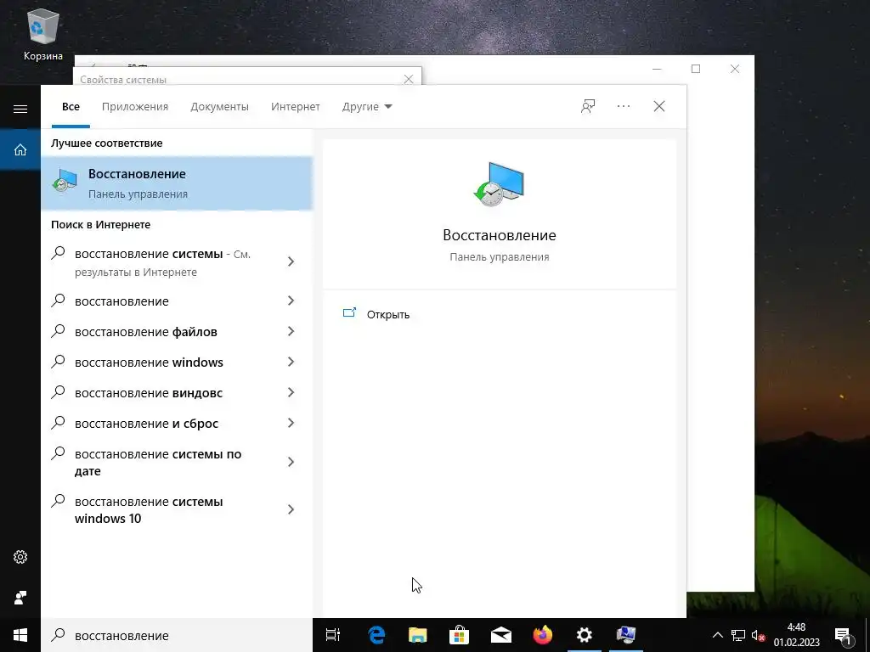Open Microsoft Store from taskbar
The width and height of the screenshot is (870, 652).
[x=459, y=635]
